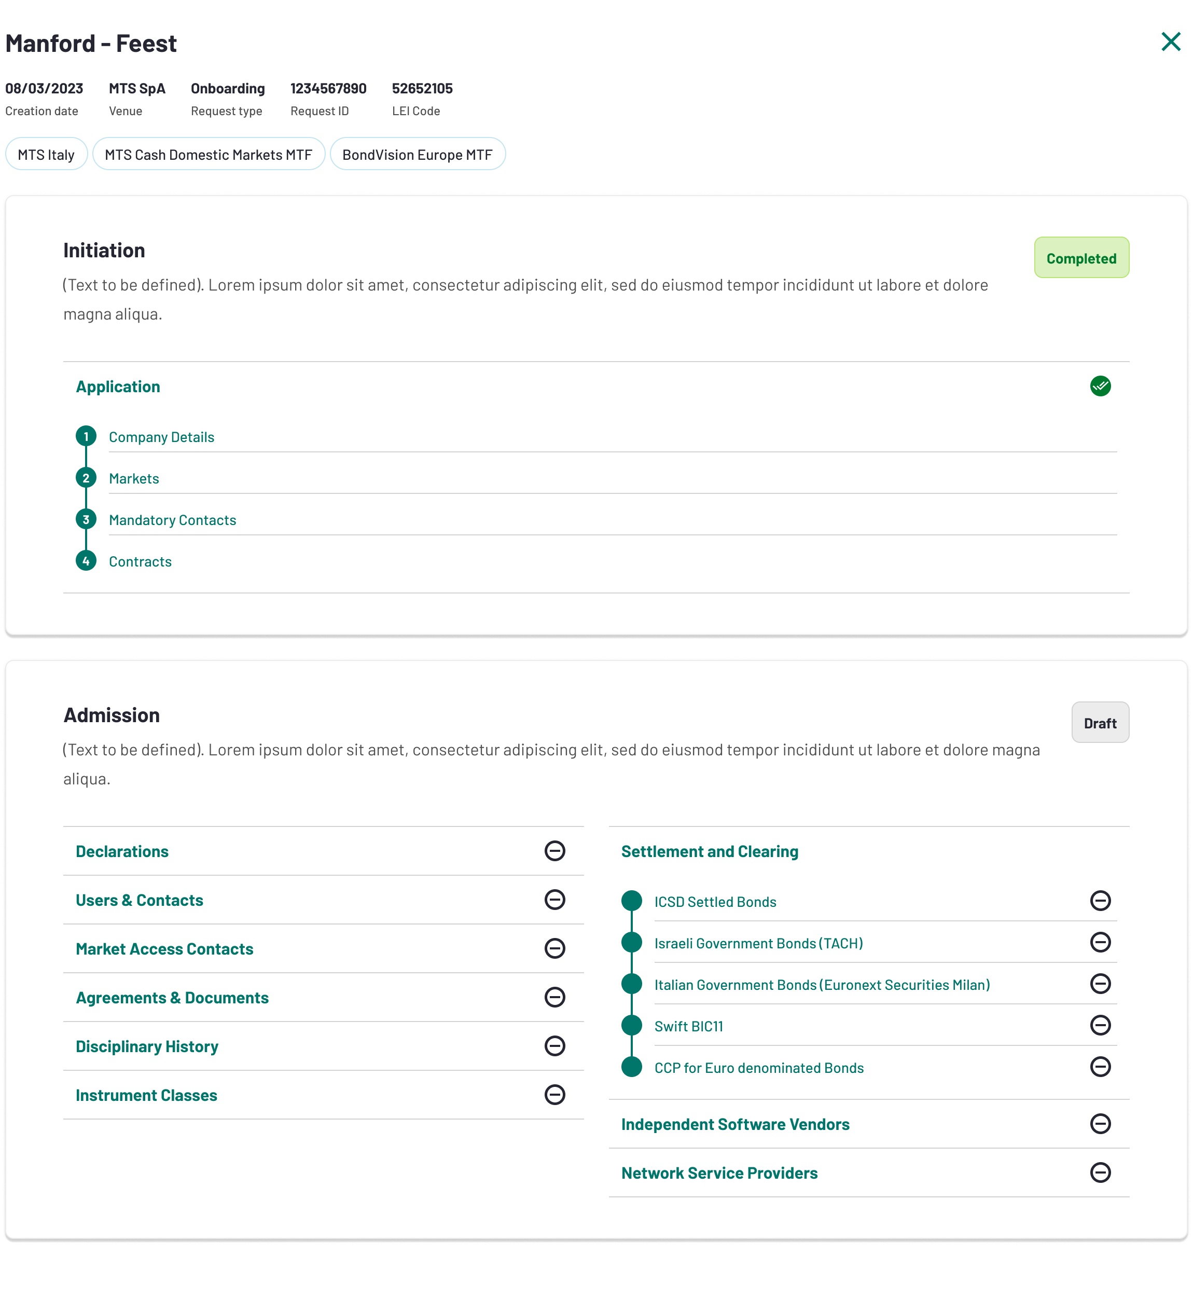Open Mandatory Contacts step
1193x1297 pixels.
tap(172, 520)
